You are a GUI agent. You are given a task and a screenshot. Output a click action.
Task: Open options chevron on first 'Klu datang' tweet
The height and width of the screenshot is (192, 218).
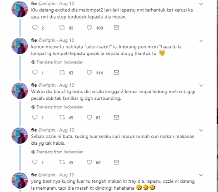coord(201,4)
